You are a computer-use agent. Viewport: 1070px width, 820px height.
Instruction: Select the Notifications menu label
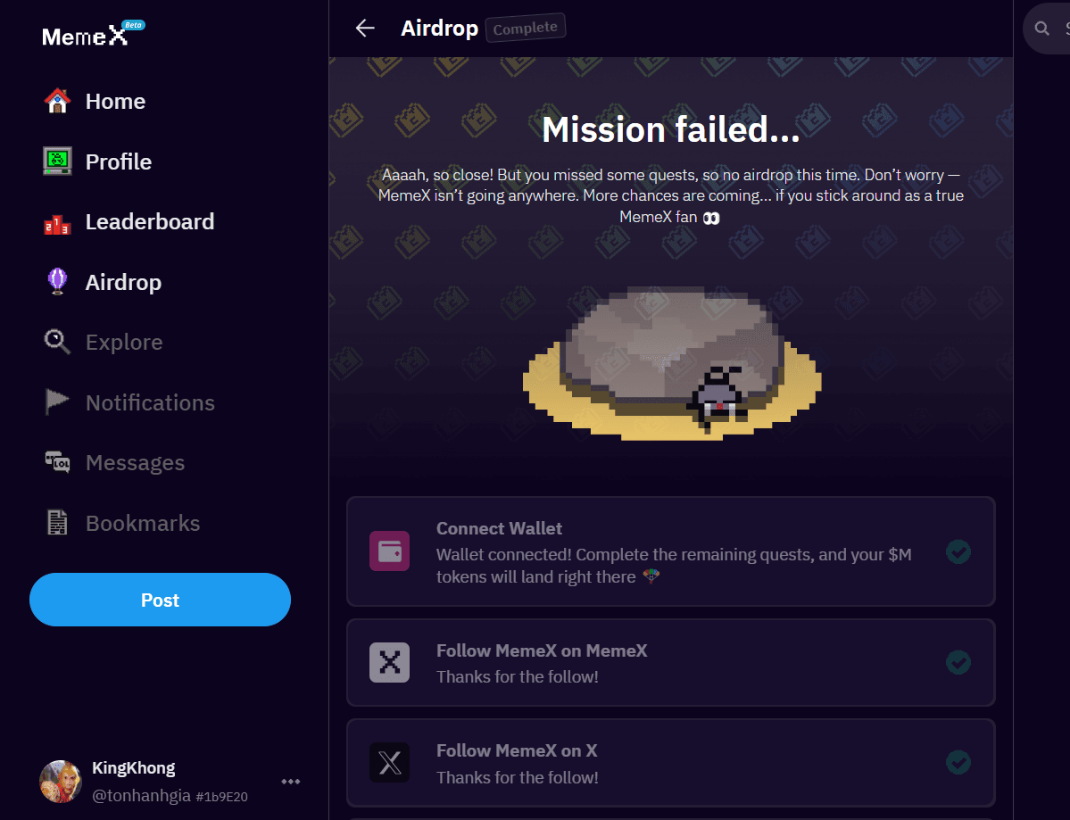[x=150, y=402]
